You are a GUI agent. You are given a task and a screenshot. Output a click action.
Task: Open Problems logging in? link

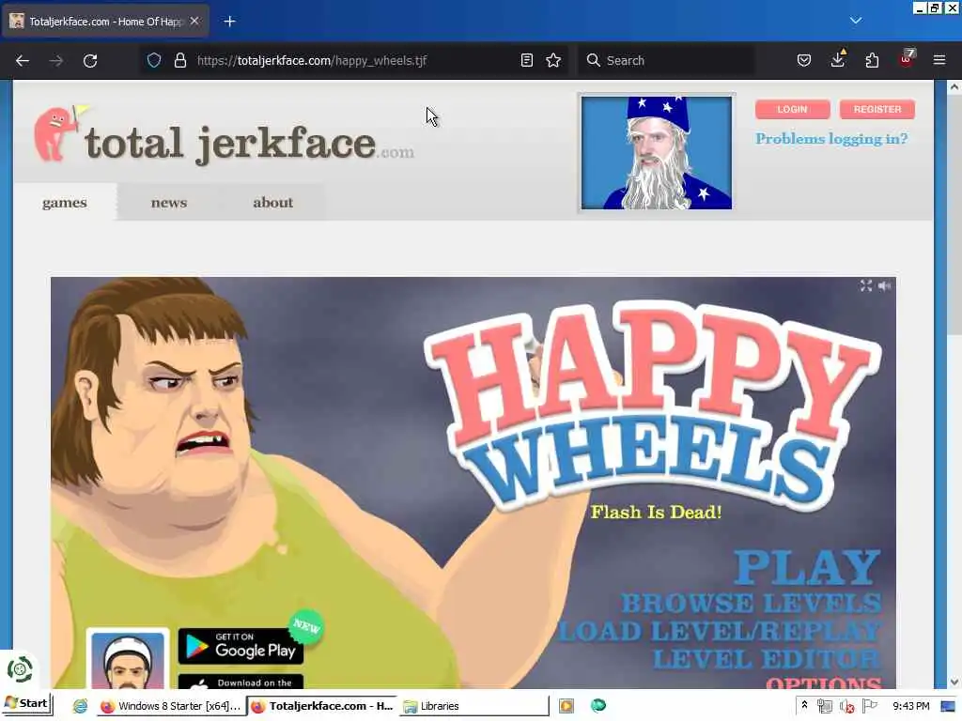click(831, 139)
